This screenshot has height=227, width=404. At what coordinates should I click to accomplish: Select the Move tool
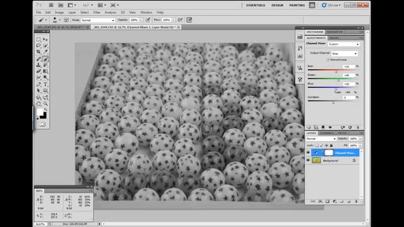click(45, 39)
